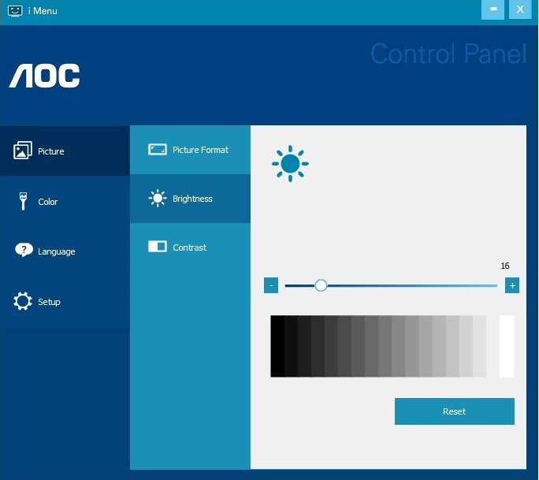Click the Picture Format screen icon

click(158, 150)
